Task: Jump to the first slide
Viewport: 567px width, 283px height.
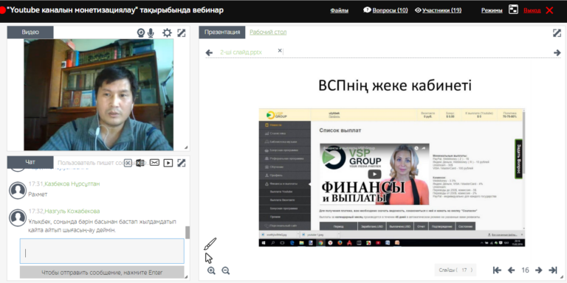Action: pyautogui.click(x=497, y=270)
